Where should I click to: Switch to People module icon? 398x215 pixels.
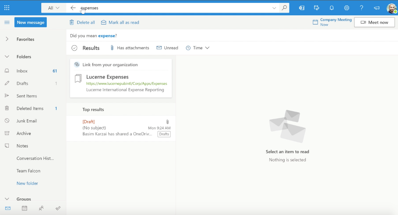tap(41, 208)
